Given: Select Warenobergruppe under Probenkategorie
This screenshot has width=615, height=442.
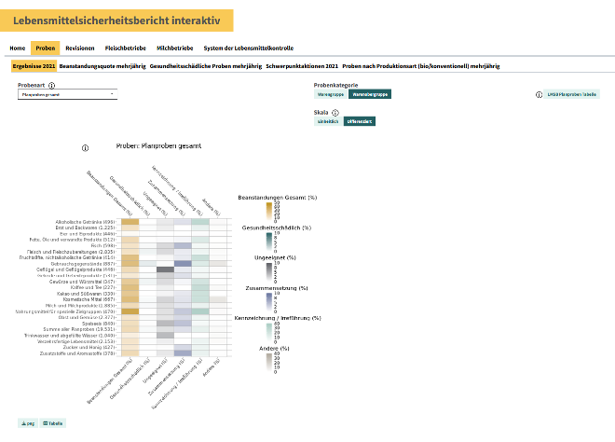Looking at the screenshot, I should coord(370,94).
